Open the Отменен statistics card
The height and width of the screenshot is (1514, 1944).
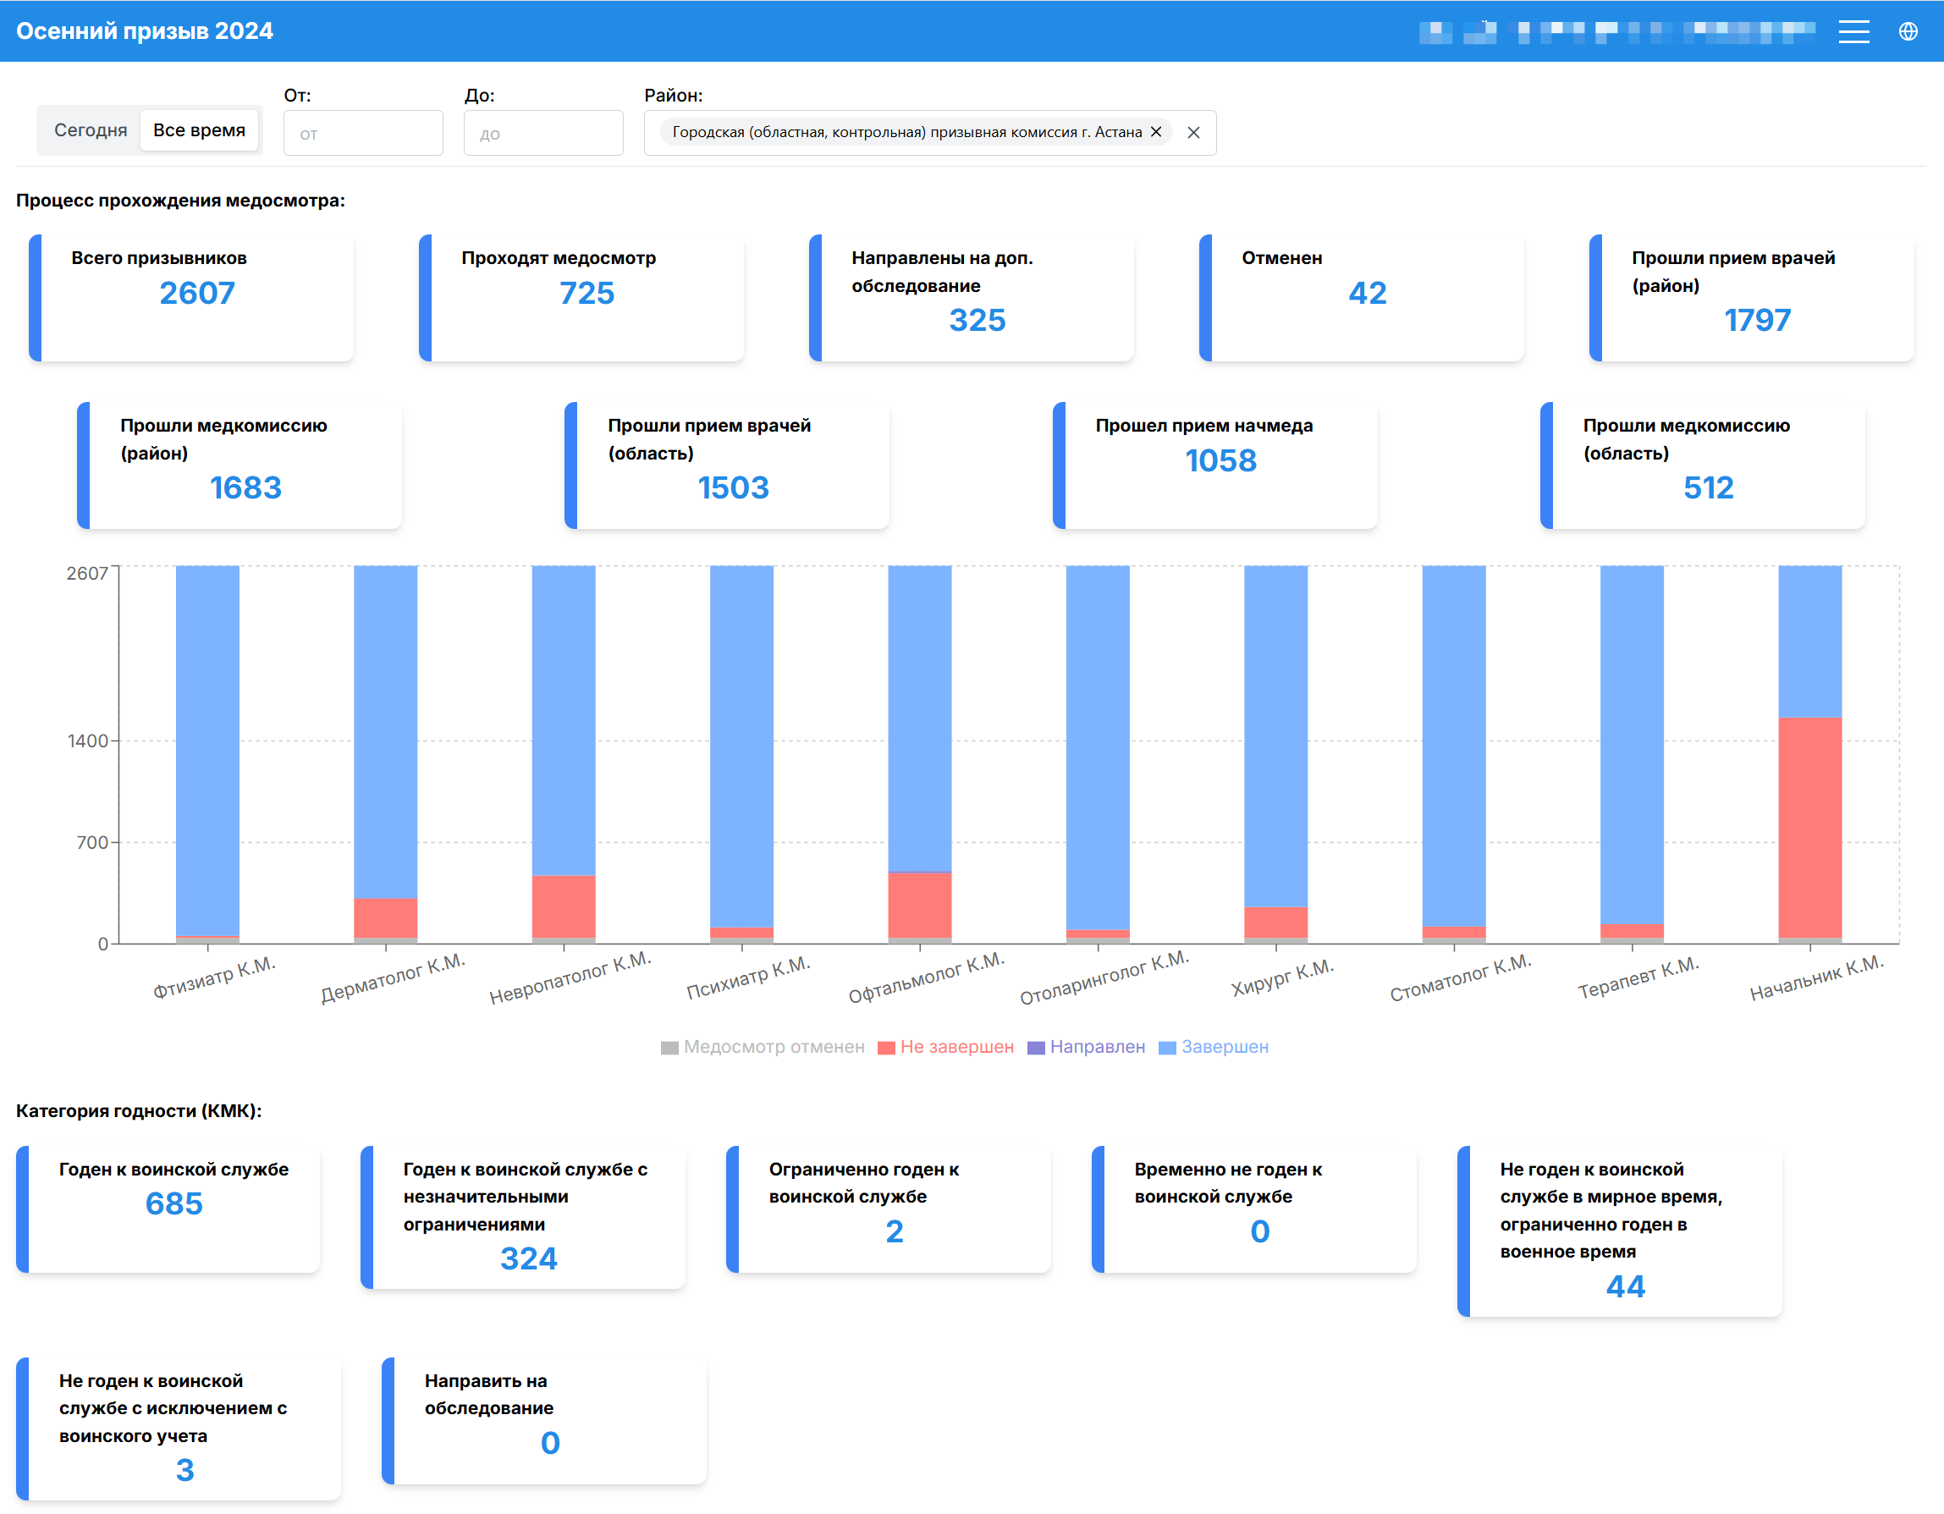(x=1361, y=297)
